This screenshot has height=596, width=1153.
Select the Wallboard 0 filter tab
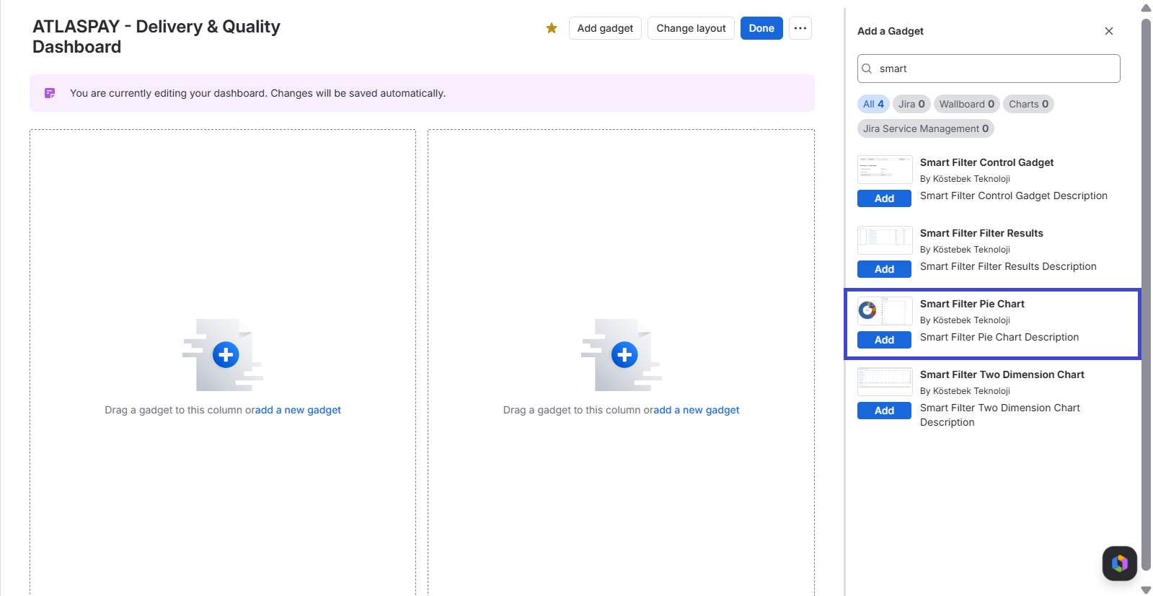click(x=966, y=104)
